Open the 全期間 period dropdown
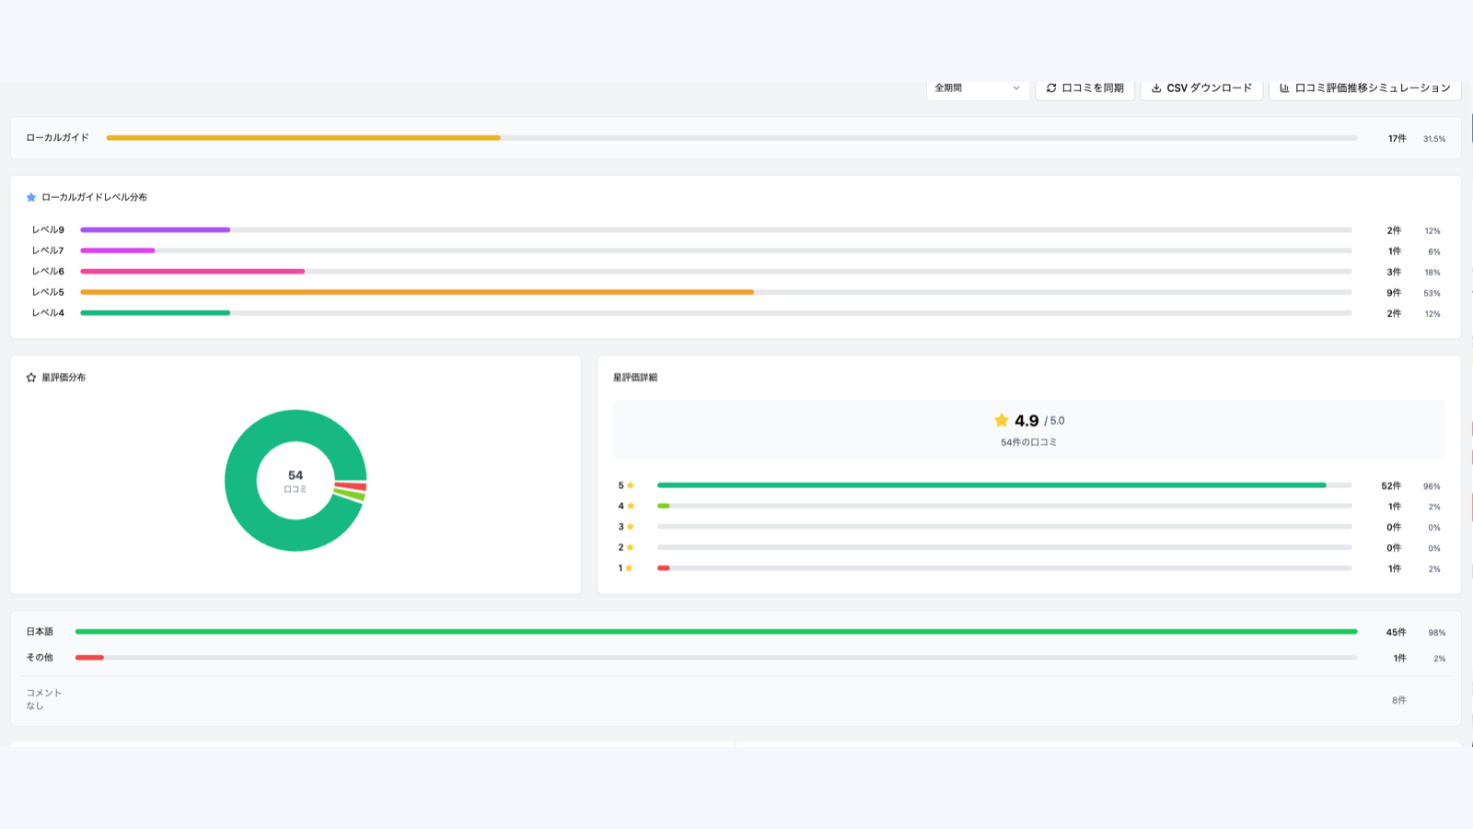 (978, 88)
